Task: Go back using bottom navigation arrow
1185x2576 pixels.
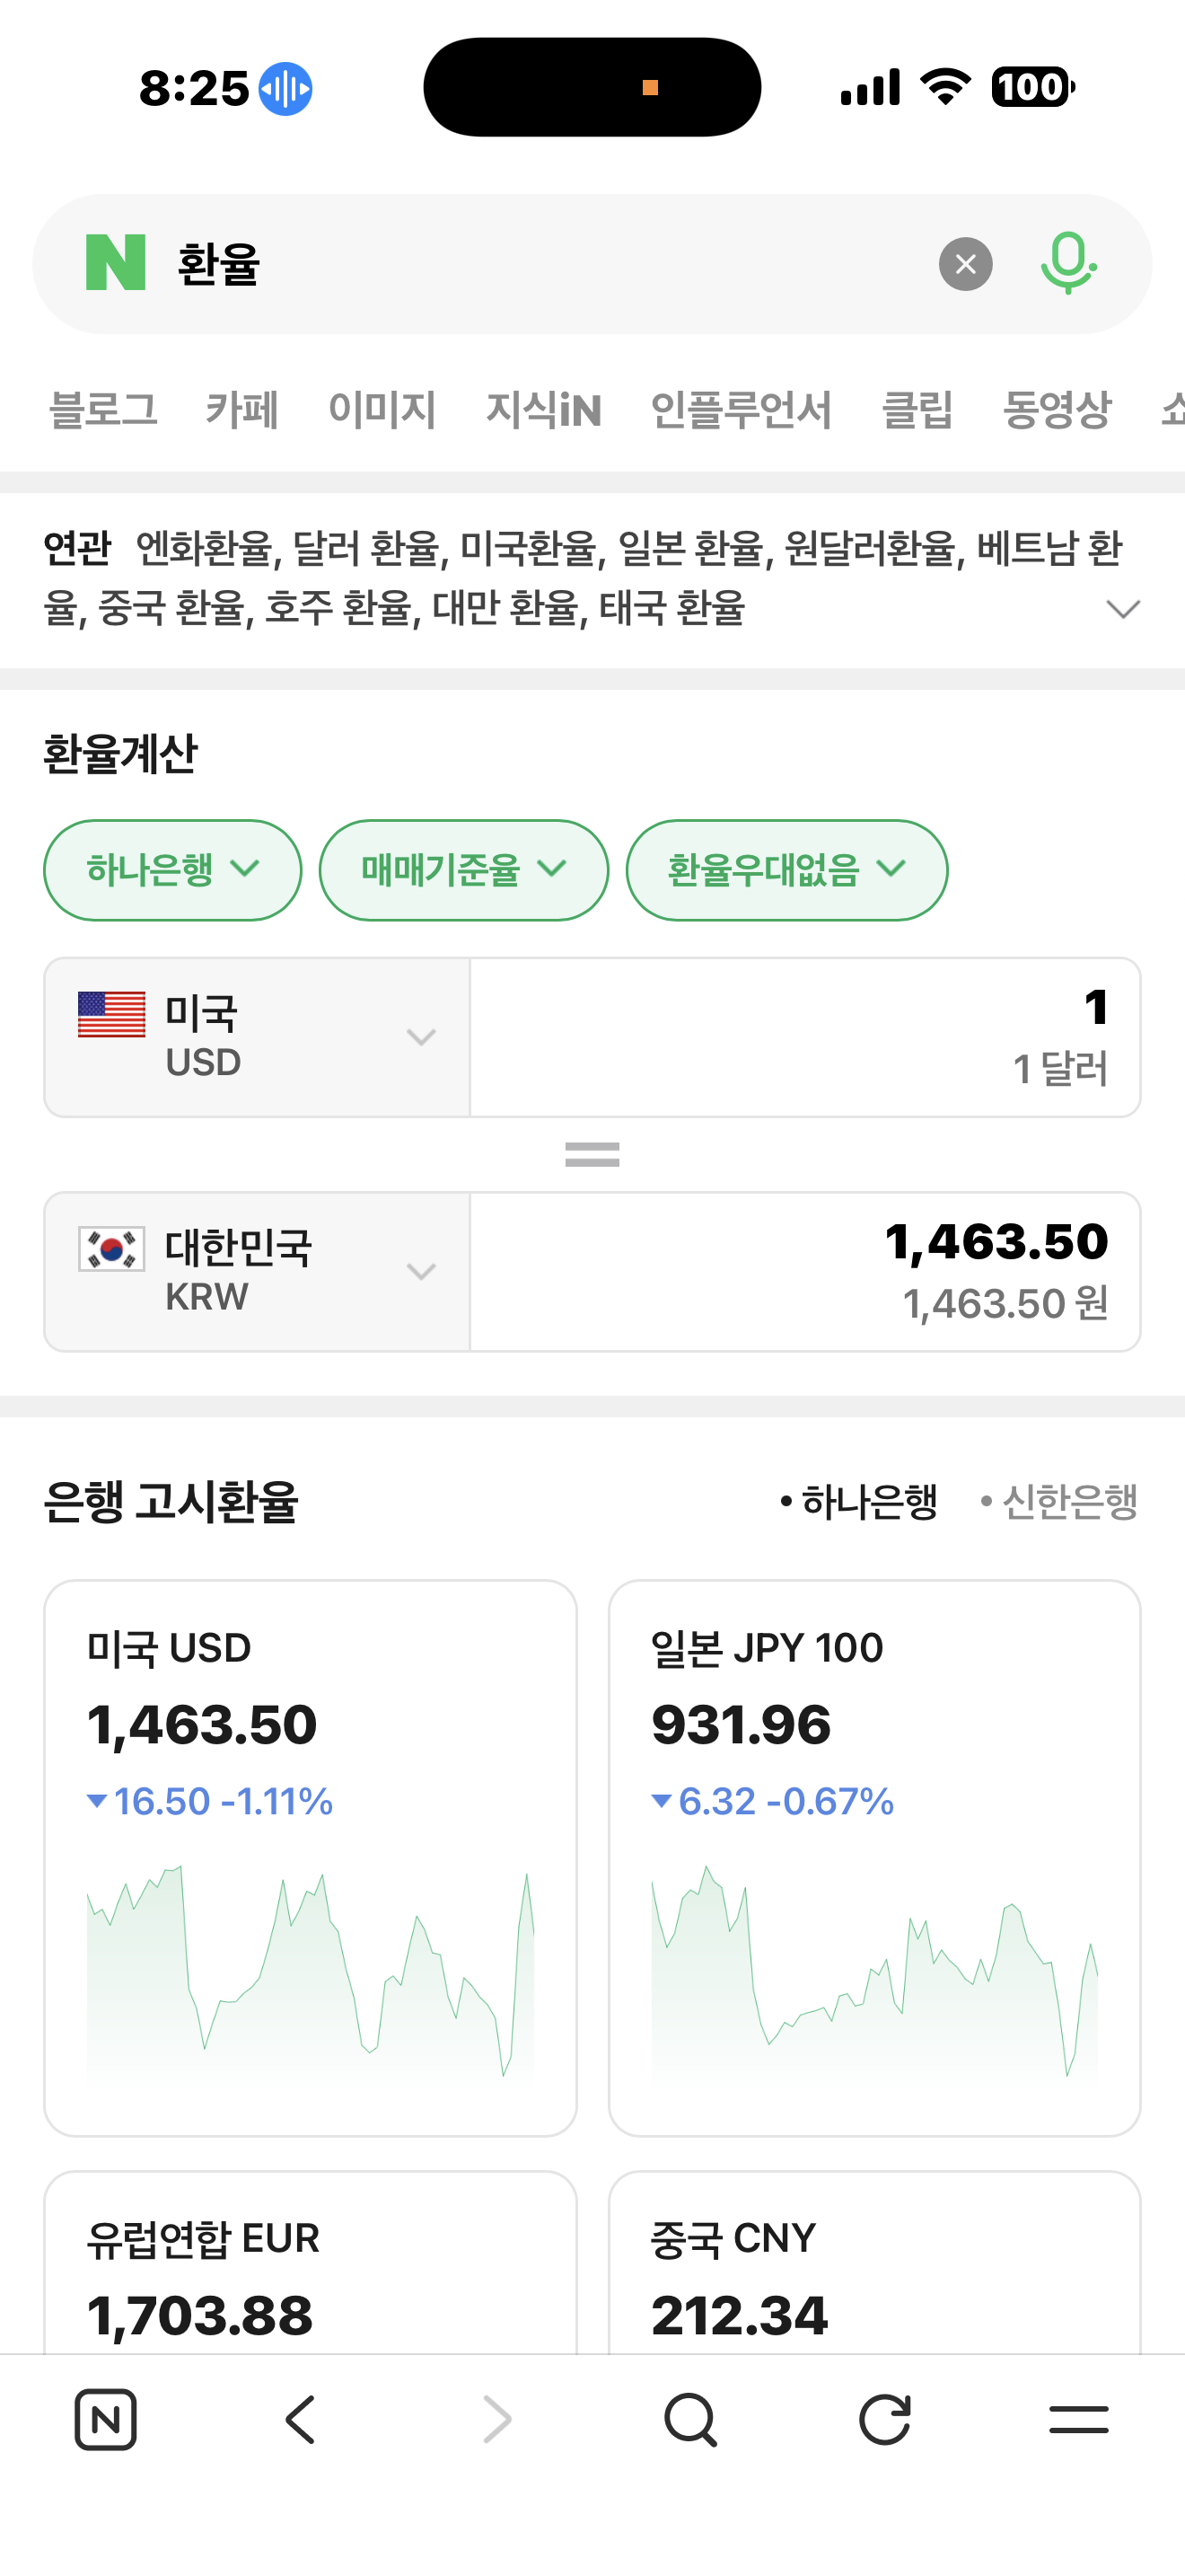Action: click(x=300, y=2420)
